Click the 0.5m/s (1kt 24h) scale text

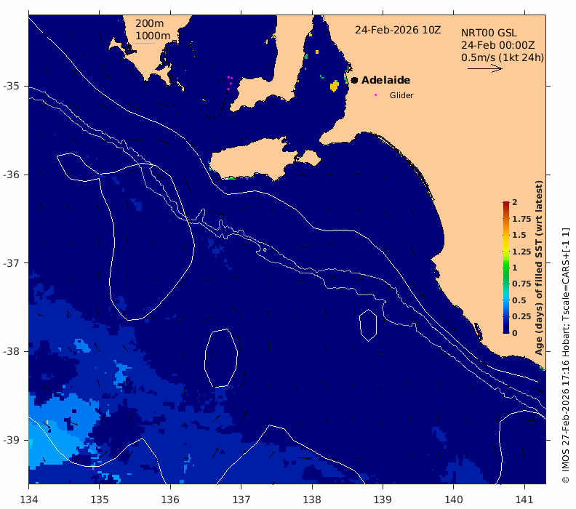(503, 57)
